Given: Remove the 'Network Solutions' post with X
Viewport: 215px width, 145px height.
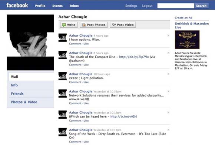Looking at the screenshot, I should click(168, 91).
